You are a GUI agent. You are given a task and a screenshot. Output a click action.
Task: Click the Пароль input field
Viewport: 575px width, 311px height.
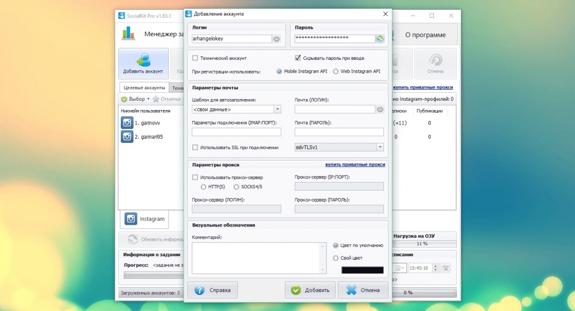(335, 39)
